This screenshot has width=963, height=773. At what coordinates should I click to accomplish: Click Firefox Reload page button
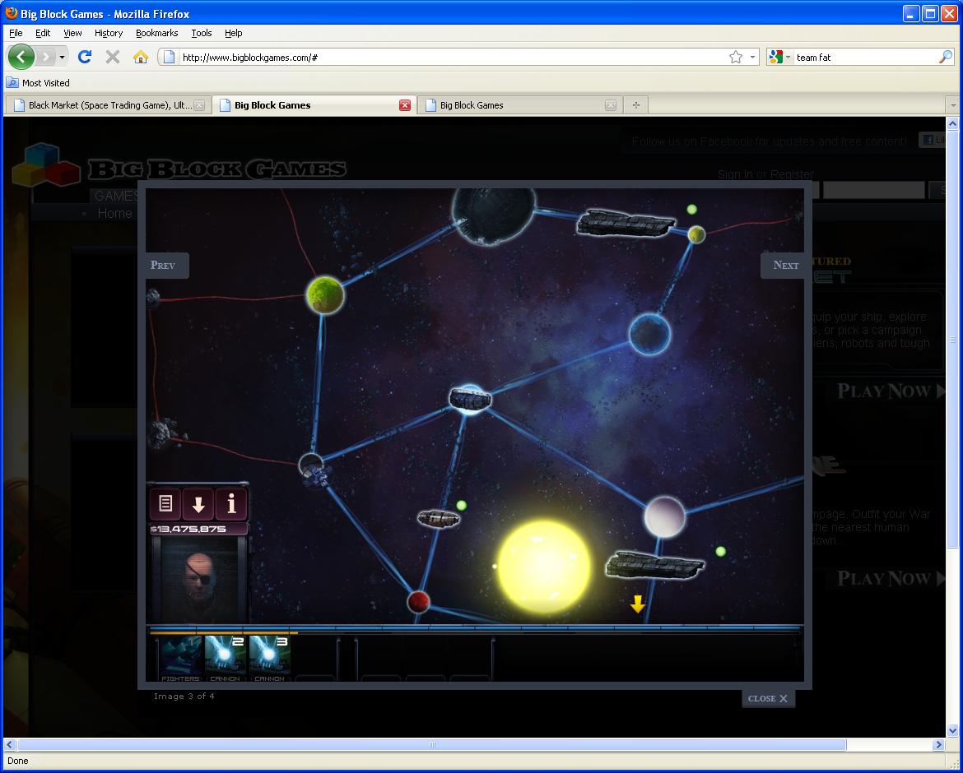[x=84, y=57]
